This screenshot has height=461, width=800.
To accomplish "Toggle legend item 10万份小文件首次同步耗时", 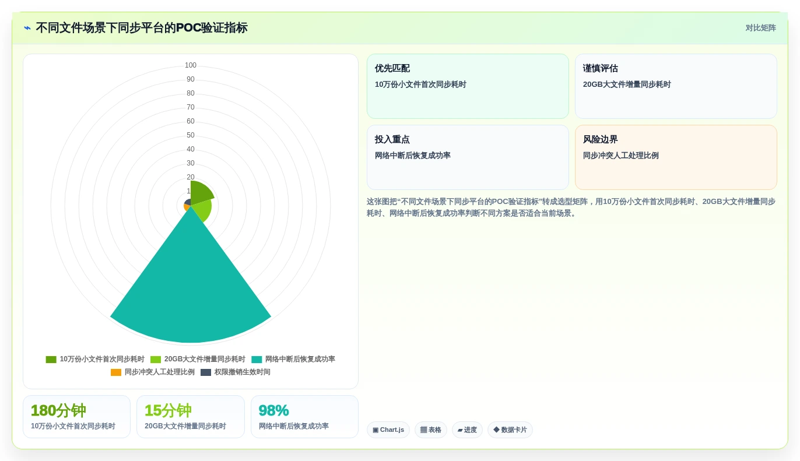I will [x=95, y=360].
